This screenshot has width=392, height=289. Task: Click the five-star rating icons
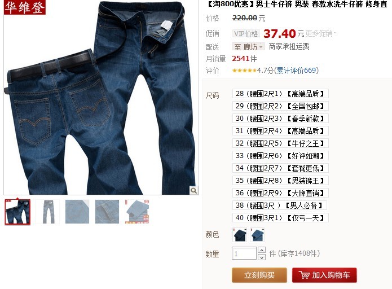(x=244, y=71)
